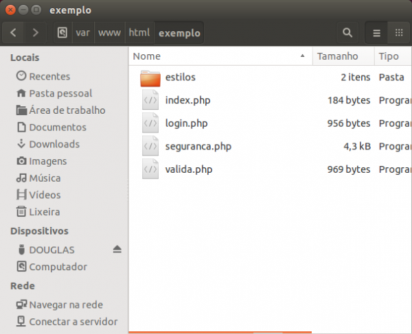
Task: Open Pasta pessoal in sidebar
Action: tap(60, 93)
